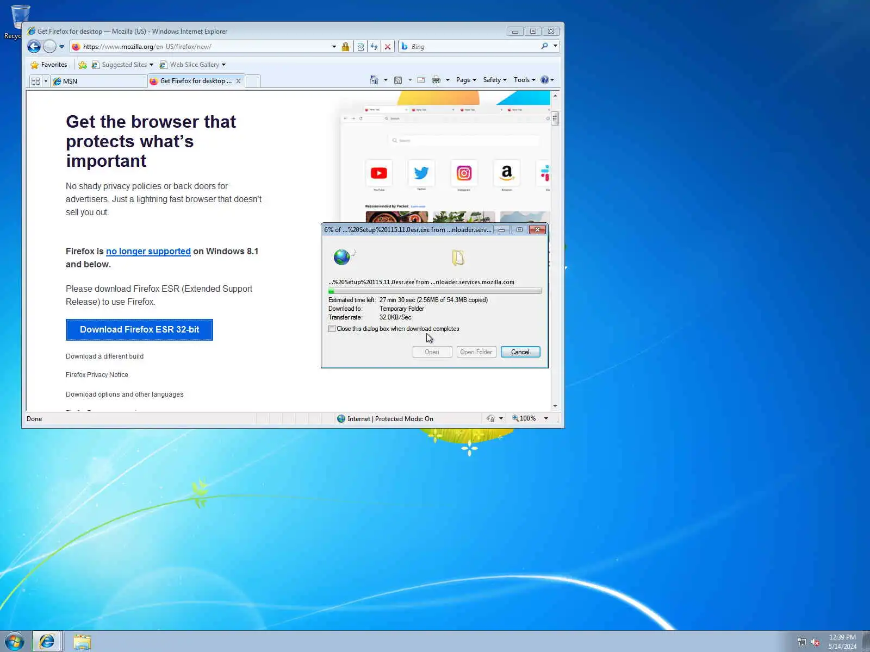Image resolution: width=870 pixels, height=652 pixels.
Task: Cancel the Firefox setup download
Action: click(520, 352)
